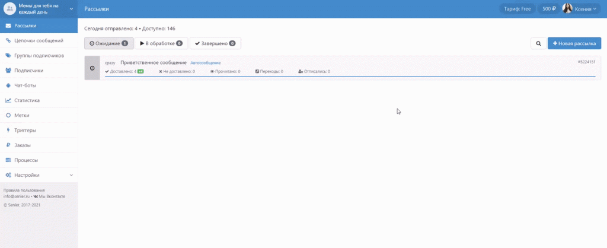The image size is (607, 248).
Task: Go to Метки in the sidebar
Action: 22,115
